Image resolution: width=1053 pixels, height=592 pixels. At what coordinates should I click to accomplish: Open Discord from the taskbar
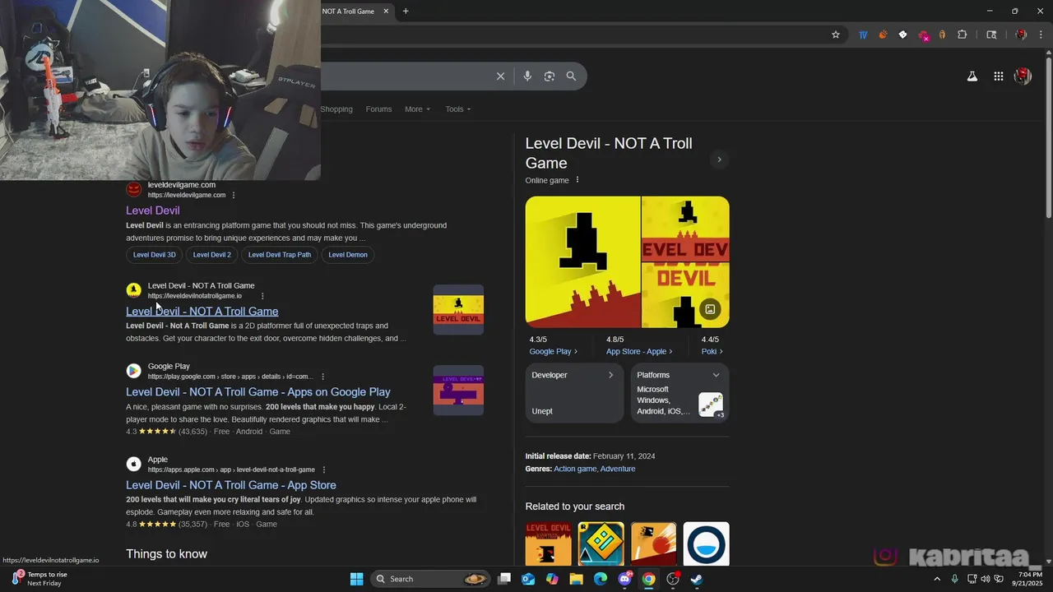(x=625, y=579)
